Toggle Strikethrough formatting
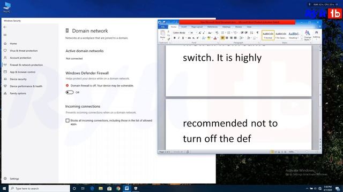 (x=189, y=38)
